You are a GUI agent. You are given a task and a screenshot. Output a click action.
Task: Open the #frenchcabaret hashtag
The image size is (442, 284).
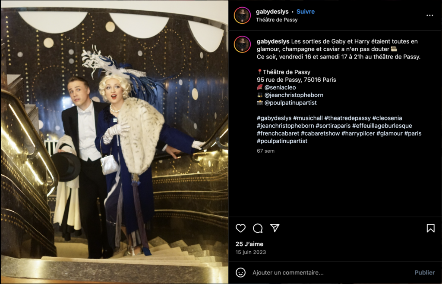278,133
